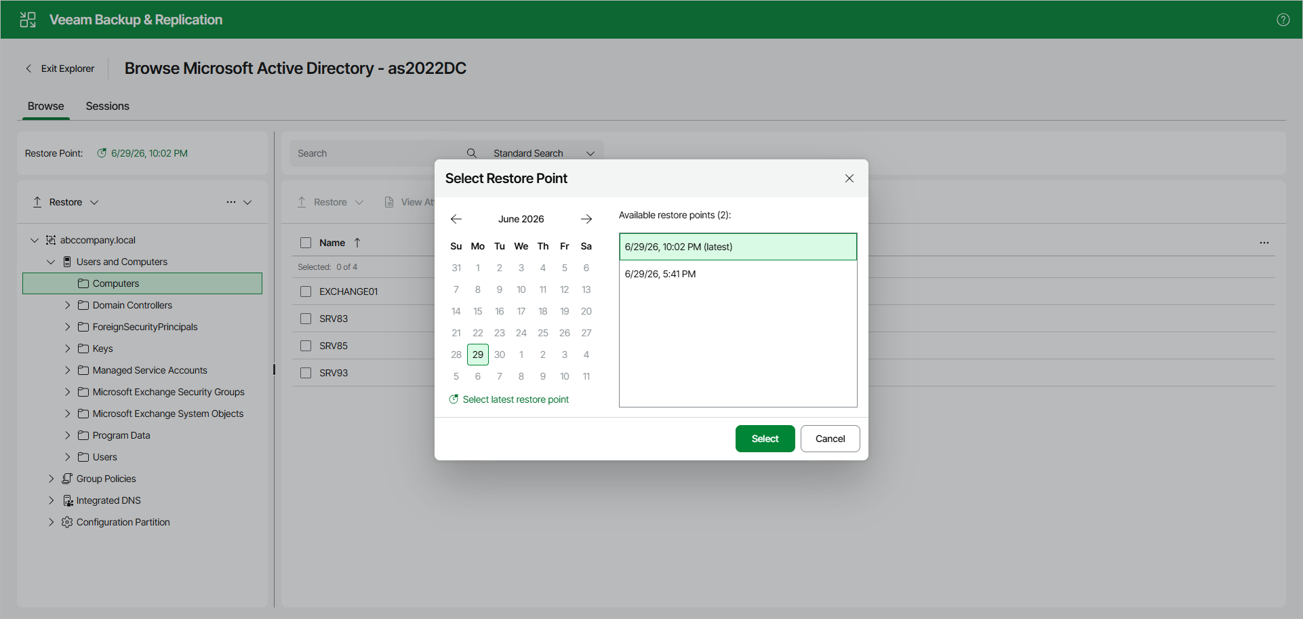Select the Users folder in tree

[104, 457]
